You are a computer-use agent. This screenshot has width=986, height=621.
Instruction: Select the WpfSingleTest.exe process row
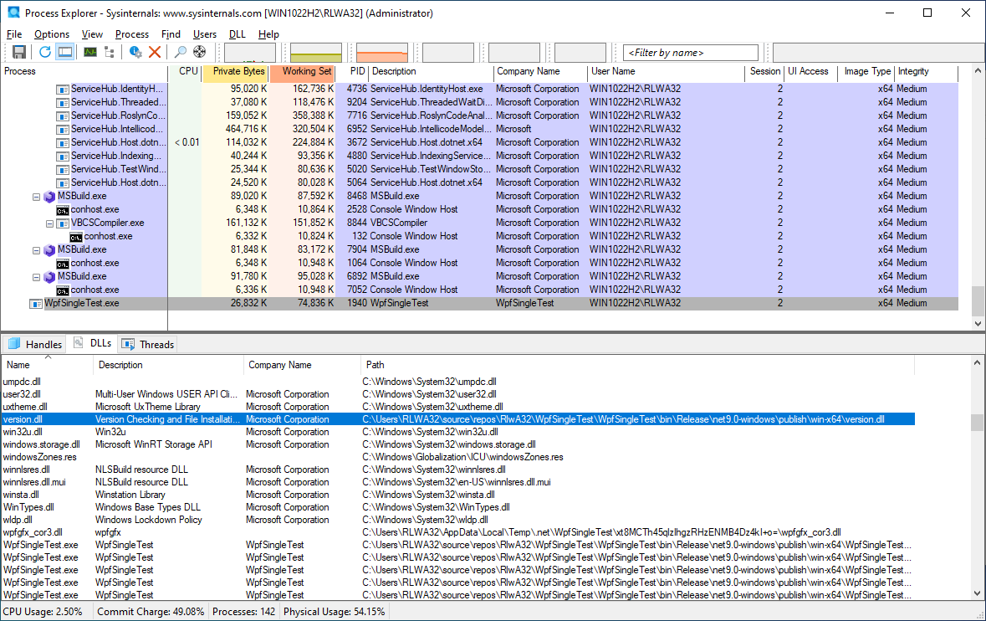[480, 303]
